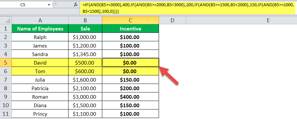Select the cell containing Ralph
Image resolution: width=297 pixels, height=119 pixels.
point(40,37)
